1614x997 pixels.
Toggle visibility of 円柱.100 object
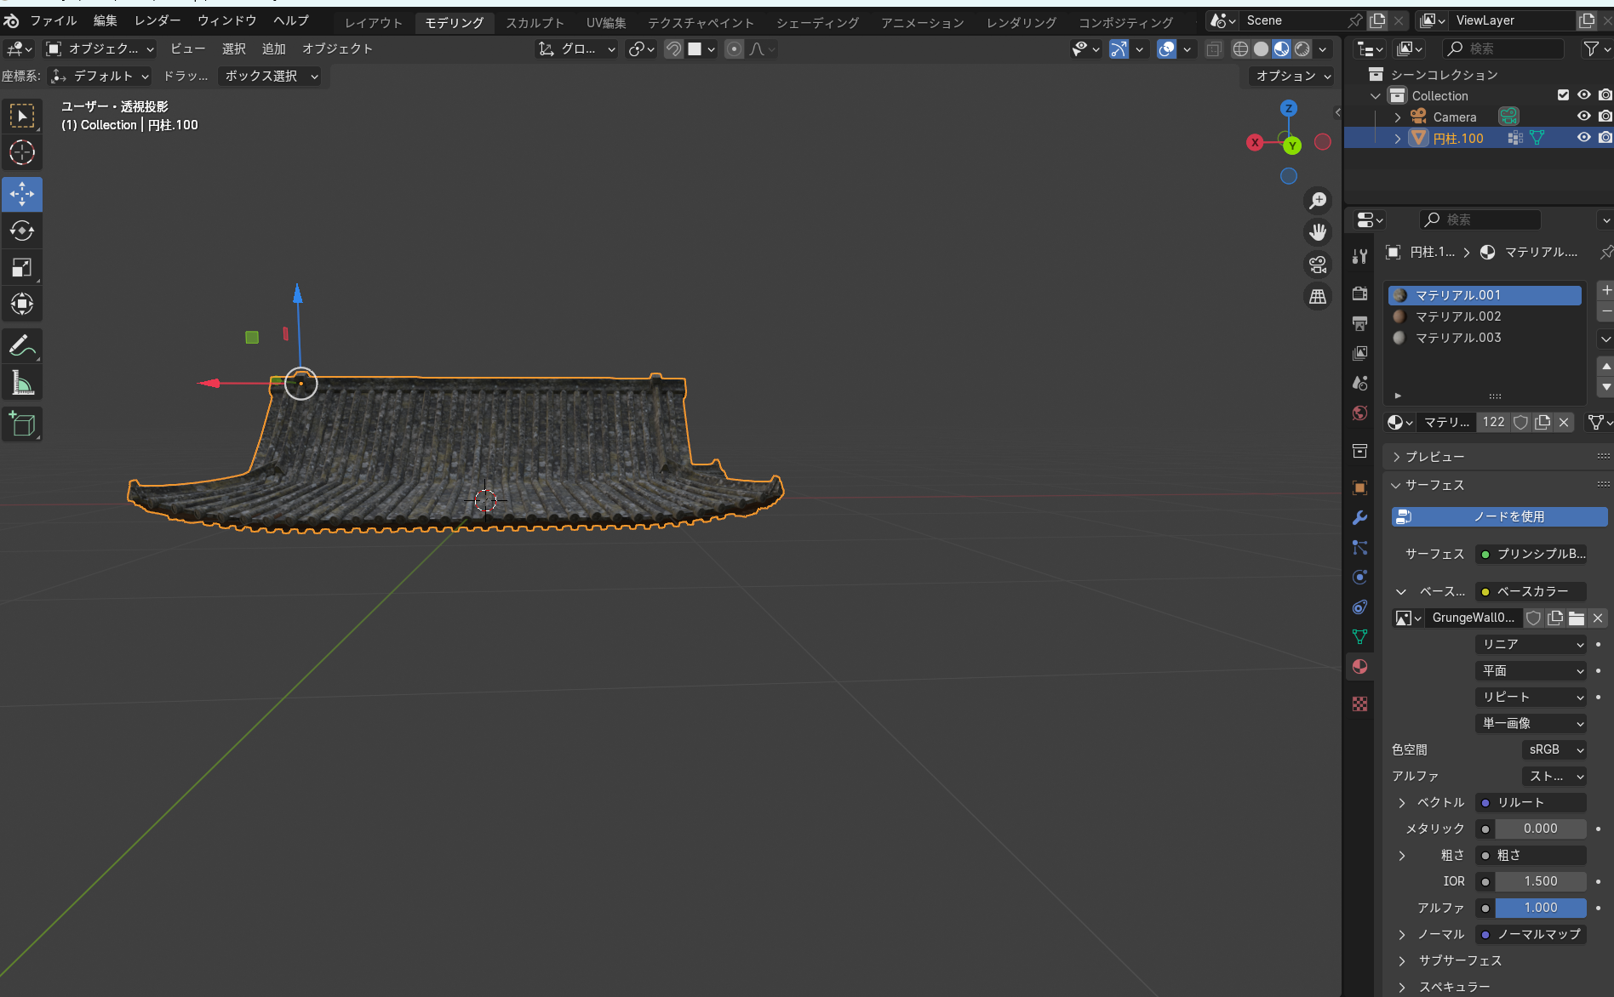point(1583,138)
